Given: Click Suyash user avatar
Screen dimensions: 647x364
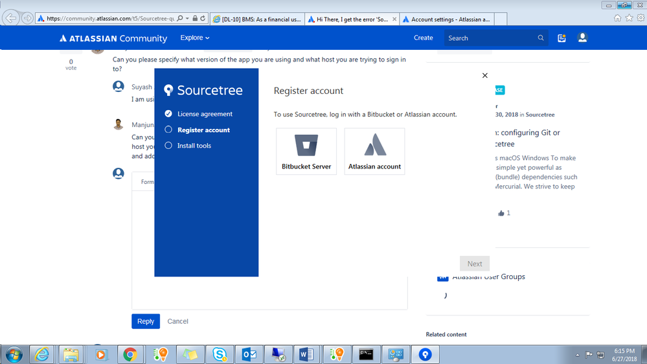Looking at the screenshot, I should (x=119, y=86).
